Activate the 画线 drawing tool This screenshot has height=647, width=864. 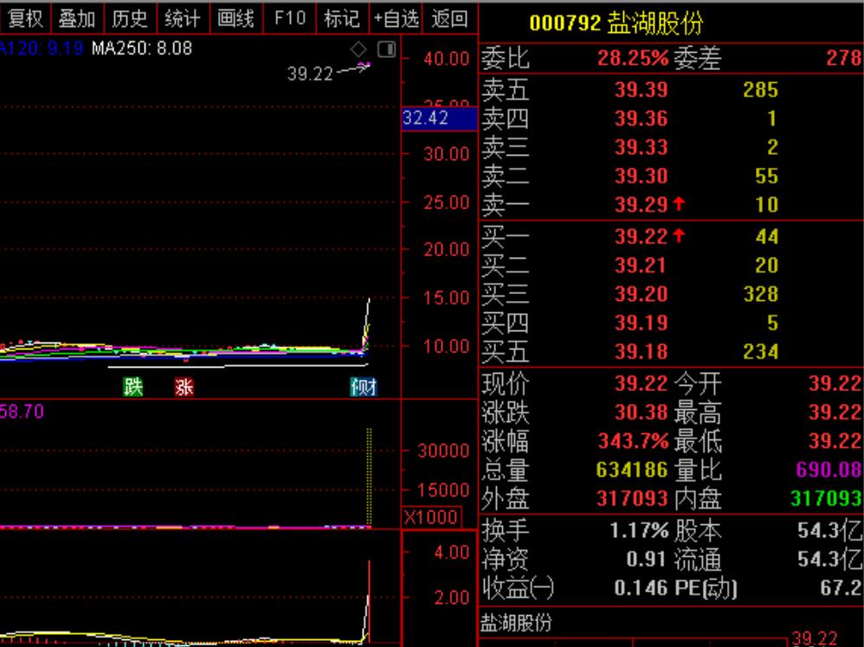point(235,19)
